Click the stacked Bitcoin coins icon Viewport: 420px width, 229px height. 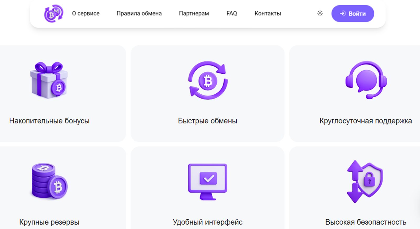coord(49,181)
